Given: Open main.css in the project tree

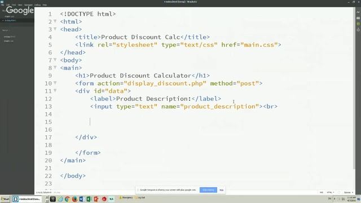Looking at the screenshot, I should [x=8, y=41].
